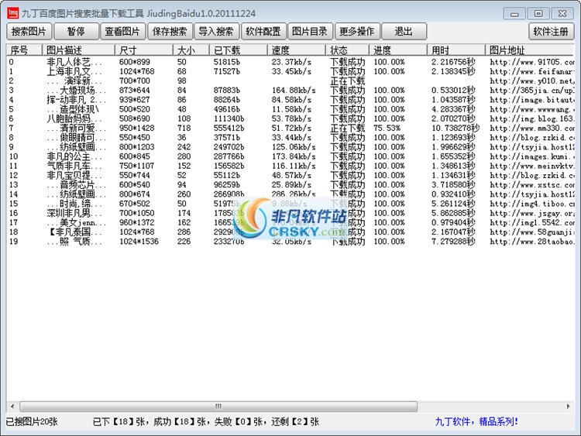581x436 pixels.
Task: Pause downloads with 暂停 button
Action: [76, 32]
